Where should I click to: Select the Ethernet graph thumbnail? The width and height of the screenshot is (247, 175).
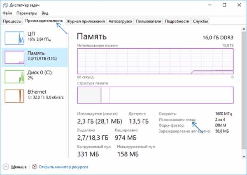pos(14,96)
